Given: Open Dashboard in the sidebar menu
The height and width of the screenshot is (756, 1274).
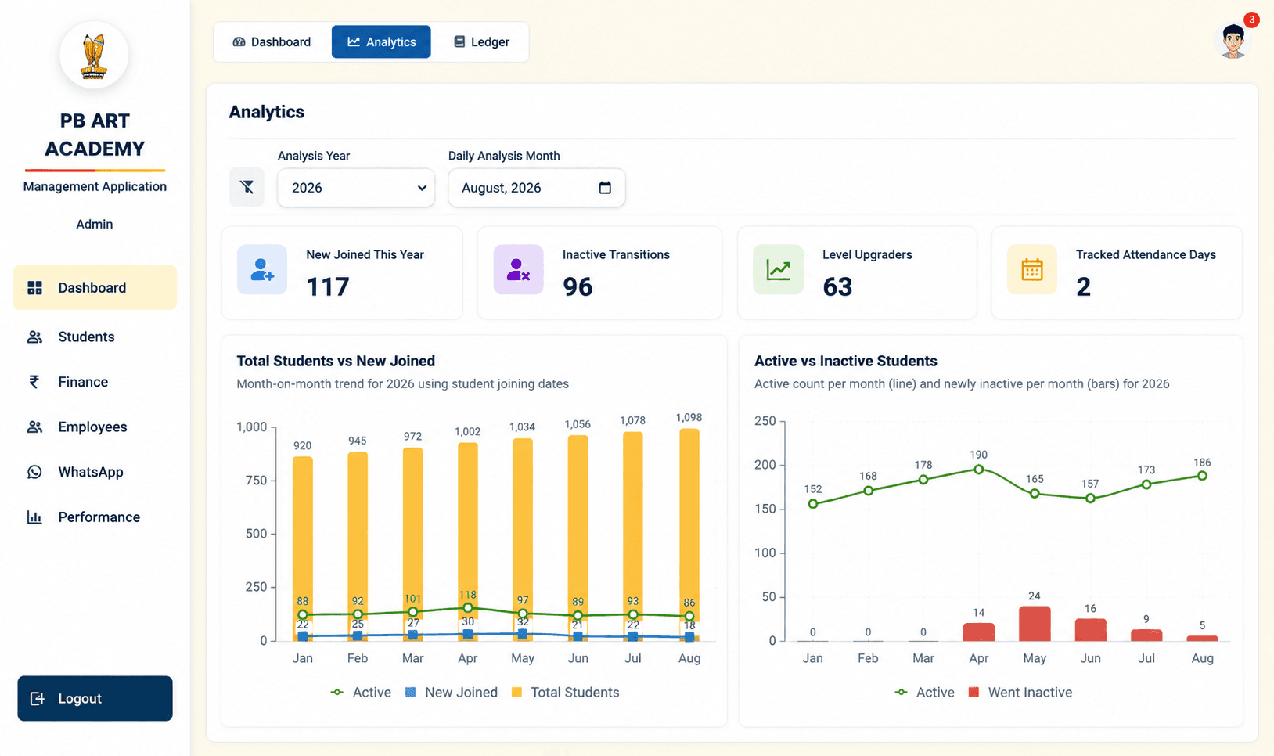Looking at the screenshot, I should (95, 287).
